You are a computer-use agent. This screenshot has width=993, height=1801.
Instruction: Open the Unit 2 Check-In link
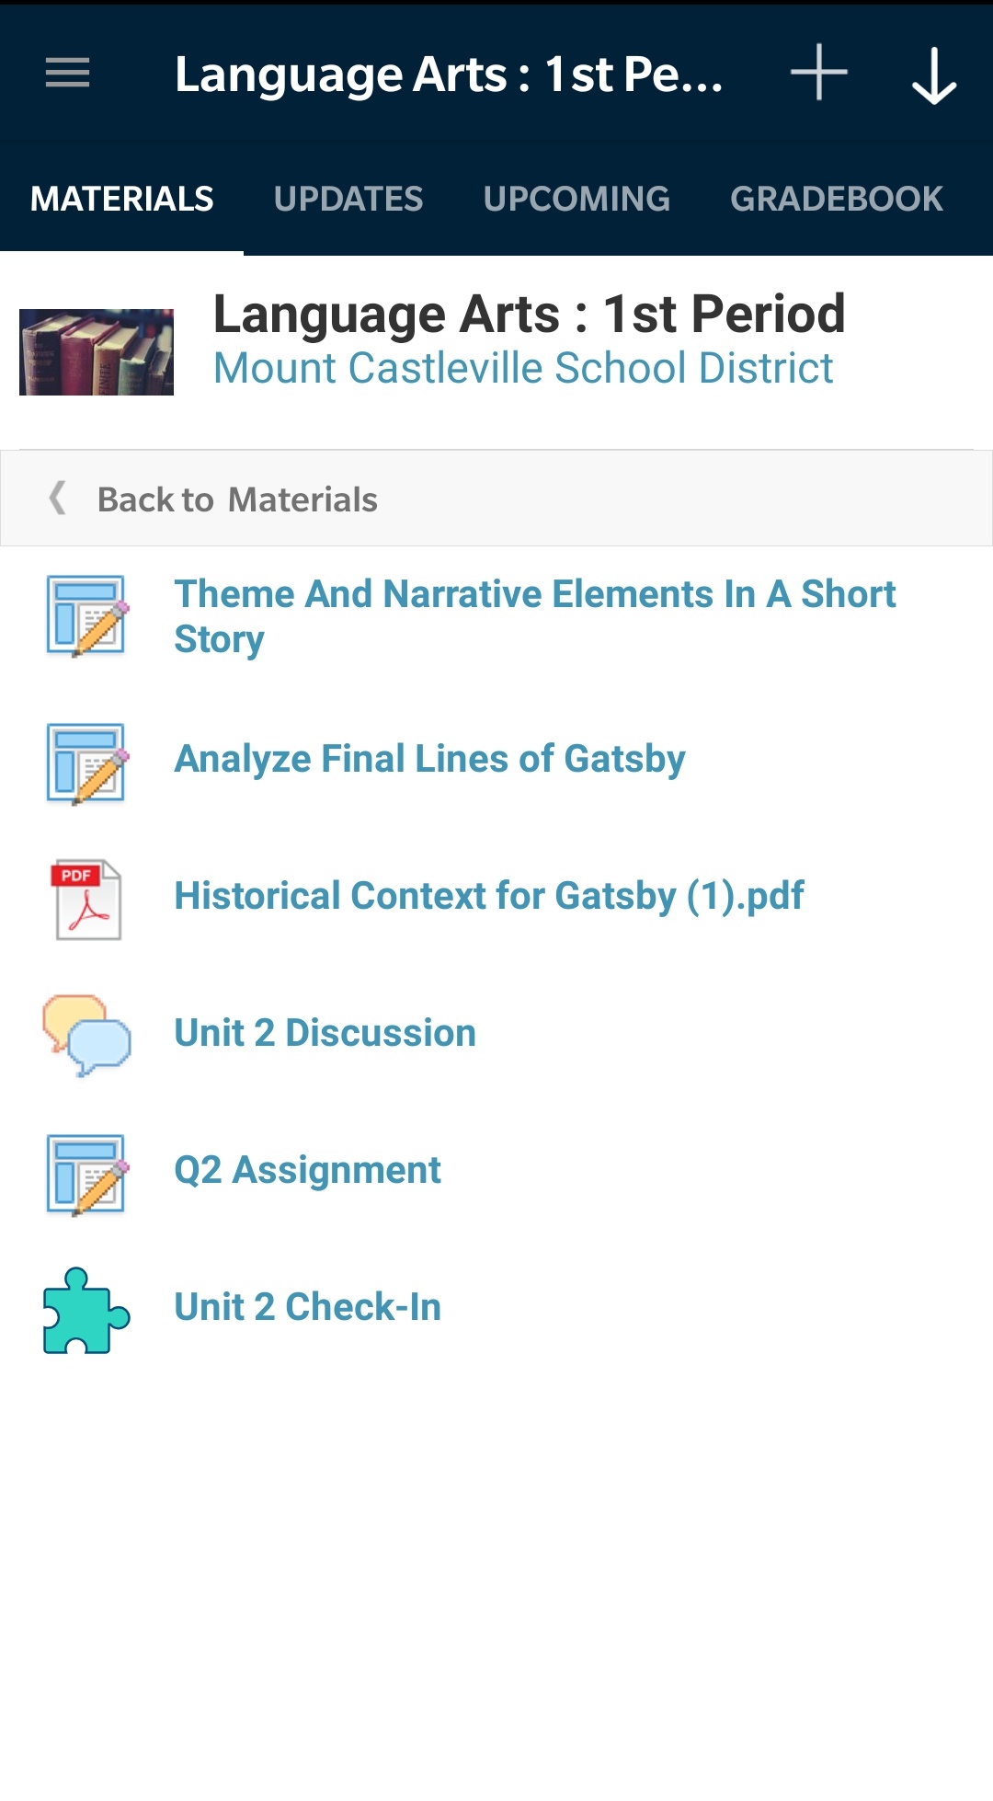coord(308,1307)
